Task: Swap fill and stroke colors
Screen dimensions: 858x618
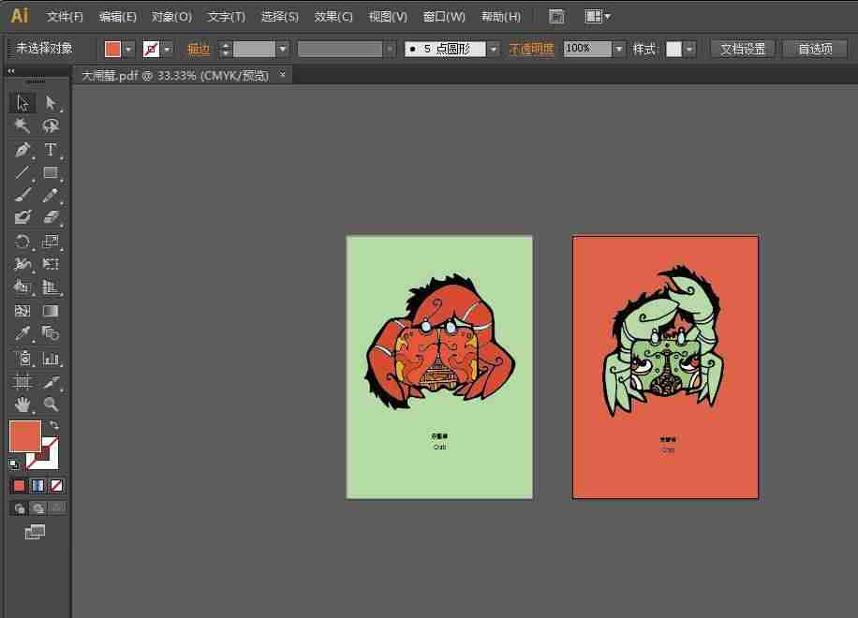Action: [54, 425]
